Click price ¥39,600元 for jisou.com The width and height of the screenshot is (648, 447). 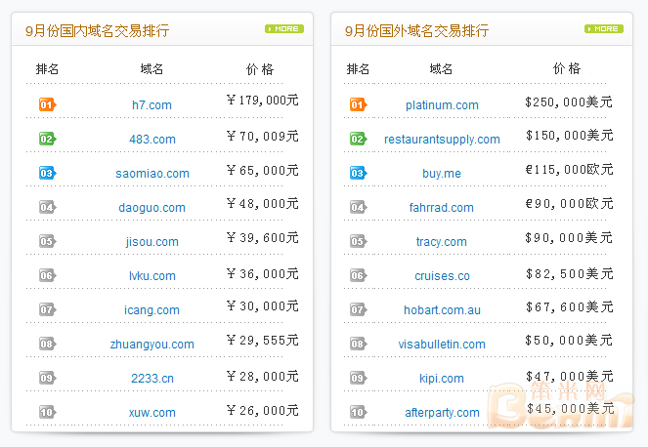262,238
